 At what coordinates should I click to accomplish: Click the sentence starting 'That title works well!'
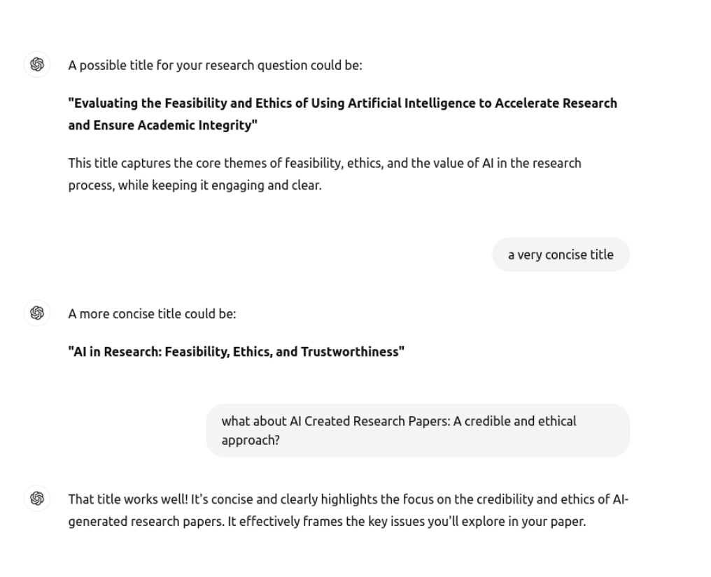tap(348, 499)
